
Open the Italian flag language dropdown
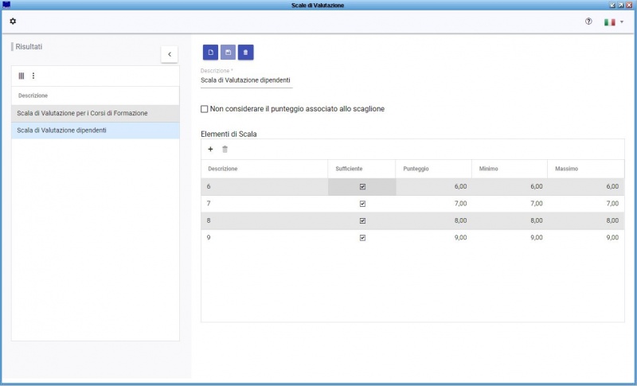pyautogui.click(x=613, y=22)
